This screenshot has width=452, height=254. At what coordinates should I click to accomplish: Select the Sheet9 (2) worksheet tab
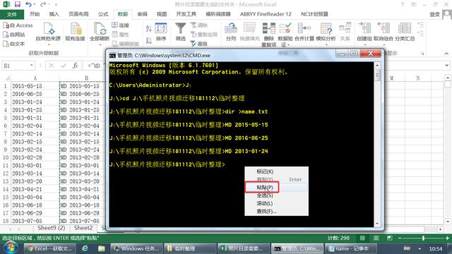tap(52, 228)
